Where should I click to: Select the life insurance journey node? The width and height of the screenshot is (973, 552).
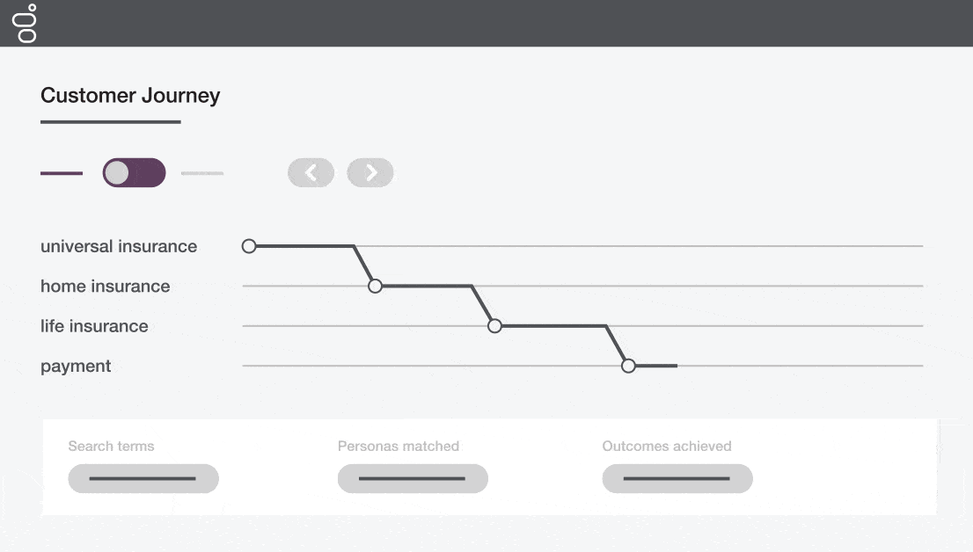(x=494, y=325)
